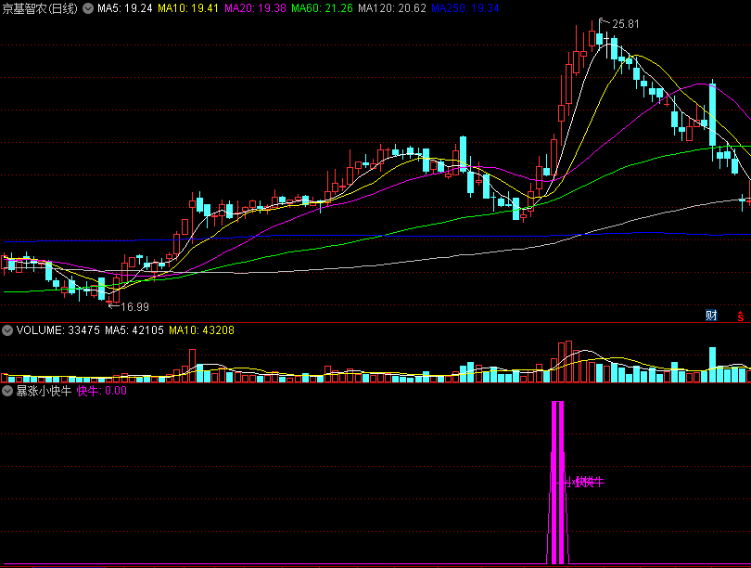Click the magenta 小快牛 signal spike

(557, 483)
